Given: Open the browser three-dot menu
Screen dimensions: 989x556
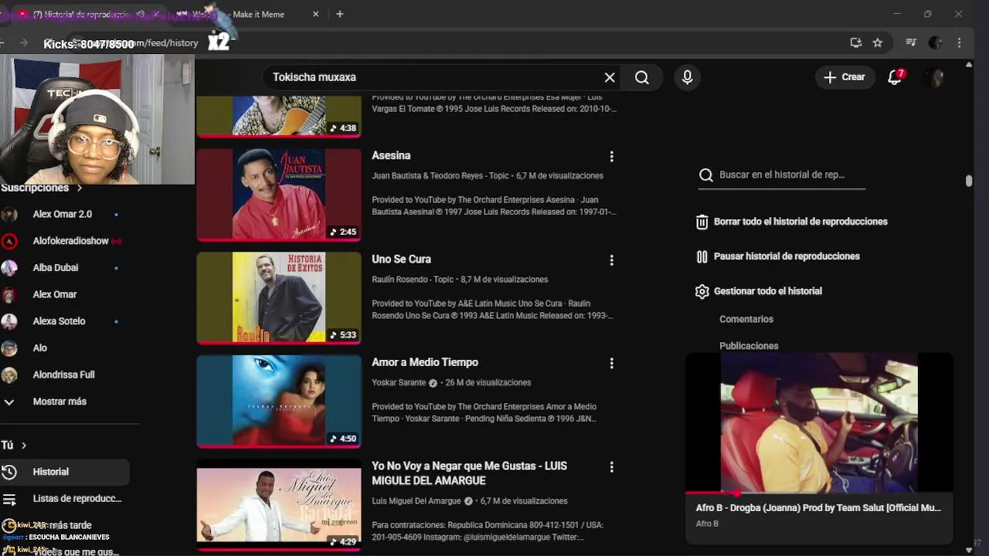Looking at the screenshot, I should pos(959,43).
